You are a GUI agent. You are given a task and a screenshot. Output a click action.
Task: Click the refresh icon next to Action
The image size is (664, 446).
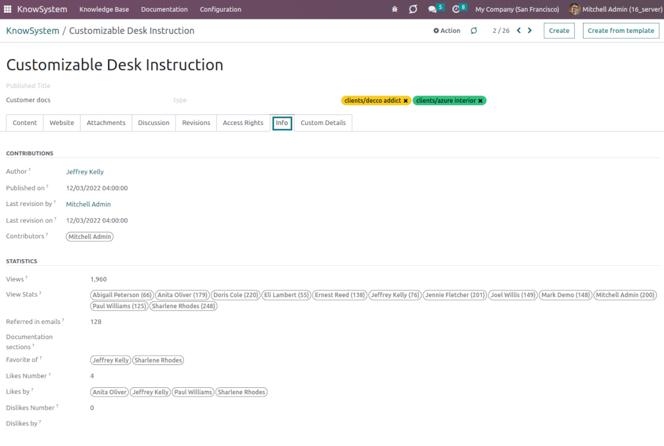(474, 31)
